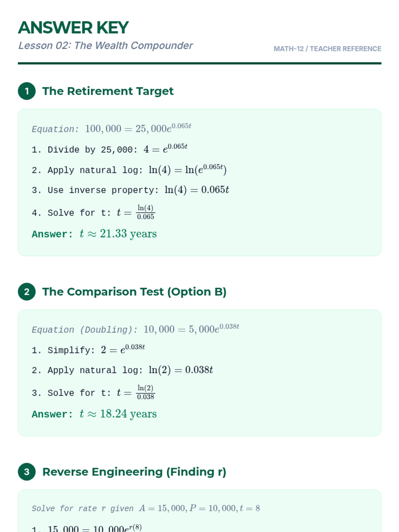399x532 pixels.
Task: Click the 100,000 = 25,000e equation line
Action: [111, 129]
